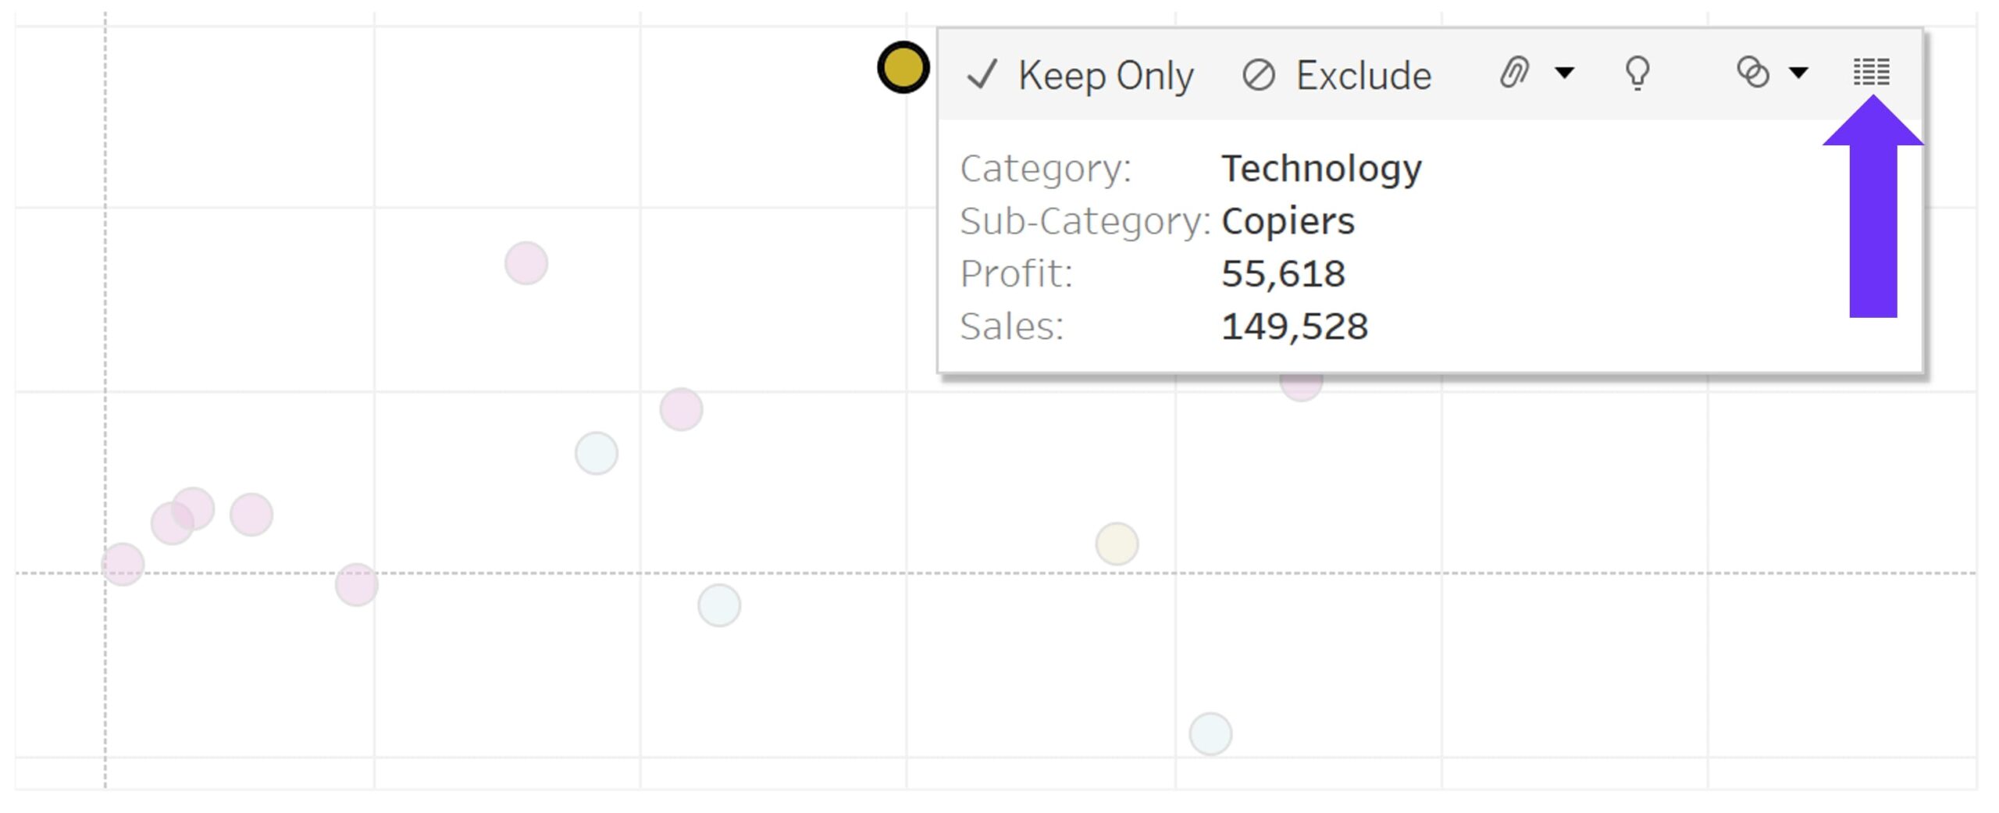Click the Exclude circle-slash icon
The image size is (1999, 813).
(1258, 76)
